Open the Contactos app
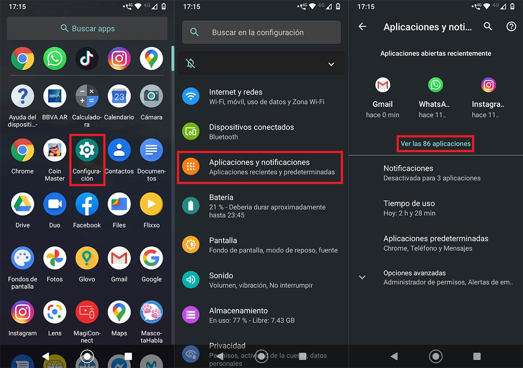Screen dimensions: 523x368 click(119, 157)
